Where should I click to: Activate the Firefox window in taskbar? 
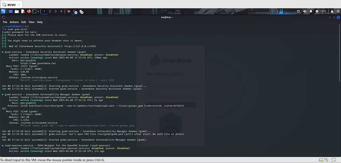point(69,11)
